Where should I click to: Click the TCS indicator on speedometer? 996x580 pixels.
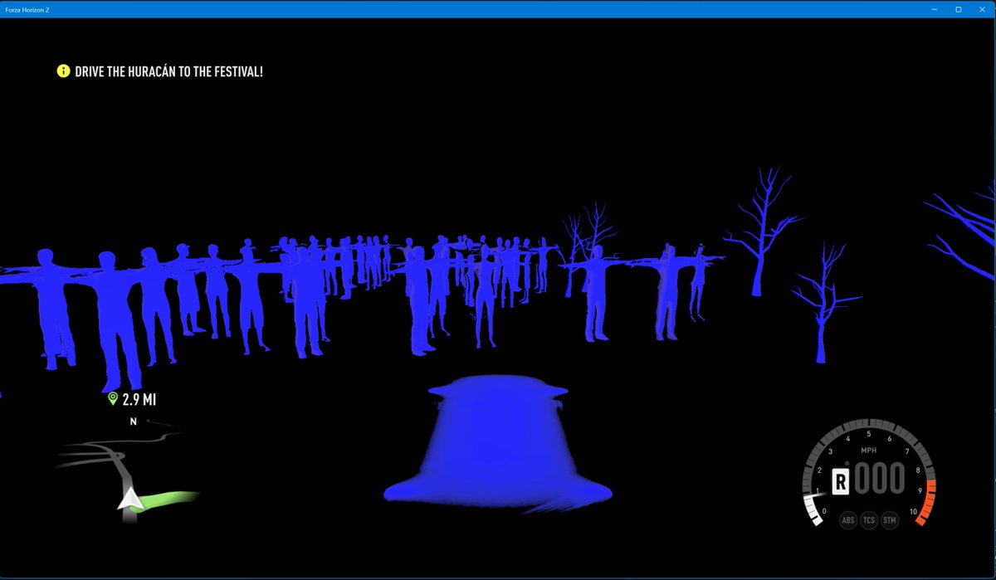tap(869, 520)
